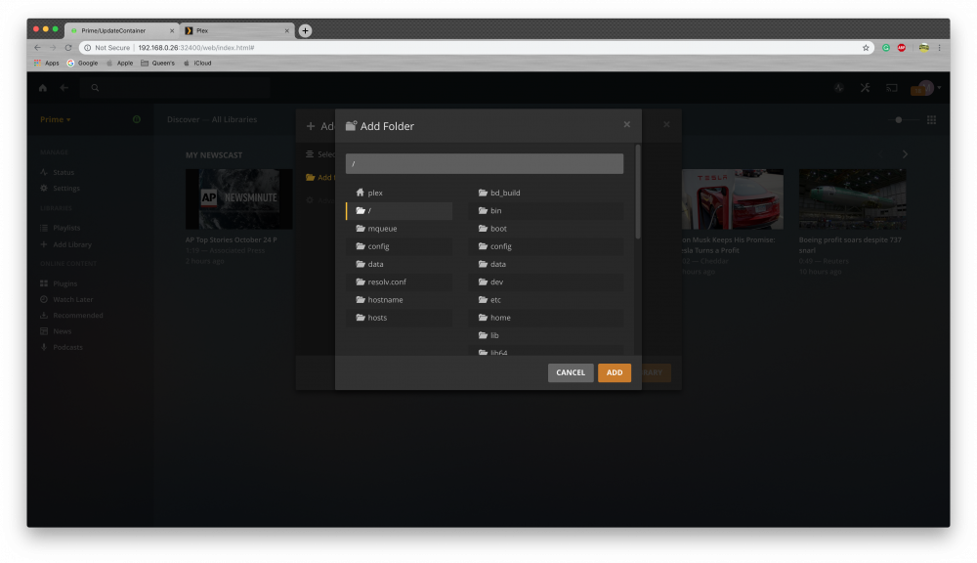977x563 pixels.
Task: Open Plex settings tools icon
Action: (866, 88)
